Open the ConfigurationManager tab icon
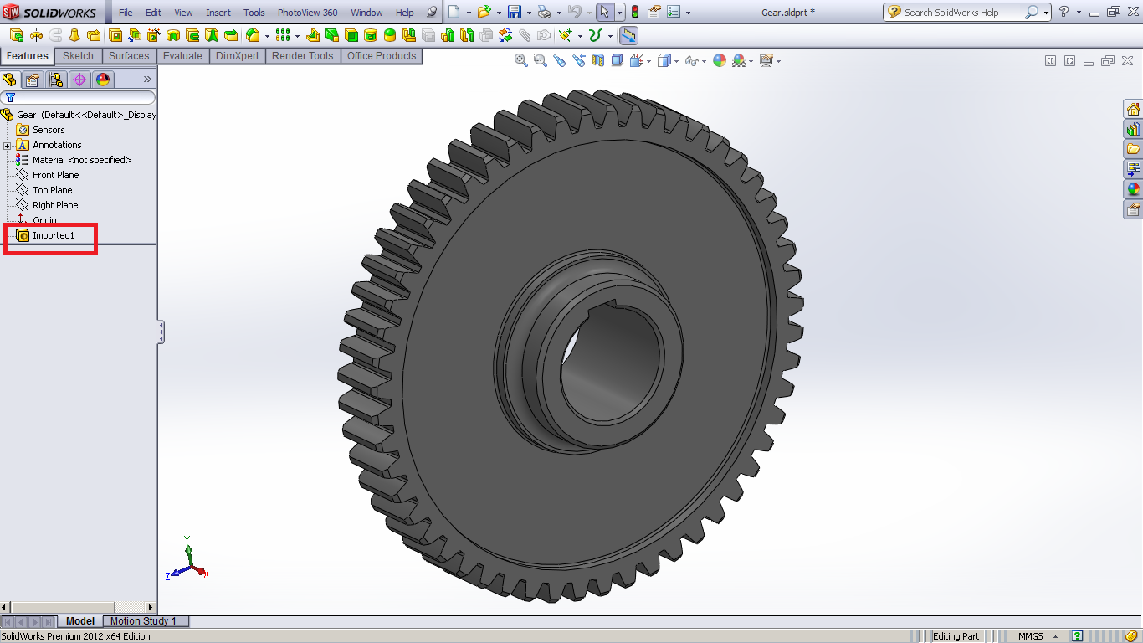 [x=56, y=80]
